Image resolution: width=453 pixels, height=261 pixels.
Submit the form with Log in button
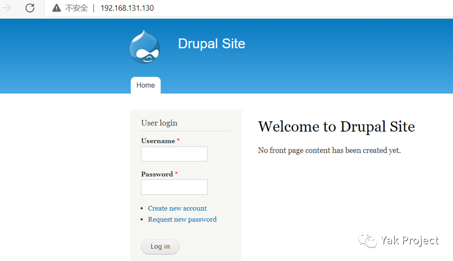tap(160, 246)
